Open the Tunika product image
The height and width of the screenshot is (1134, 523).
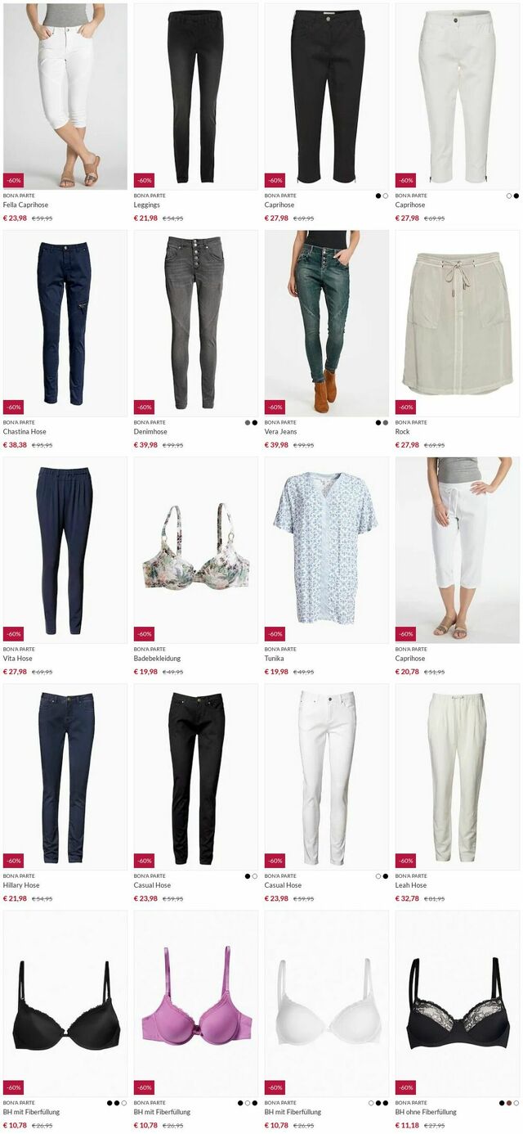[x=327, y=550]
